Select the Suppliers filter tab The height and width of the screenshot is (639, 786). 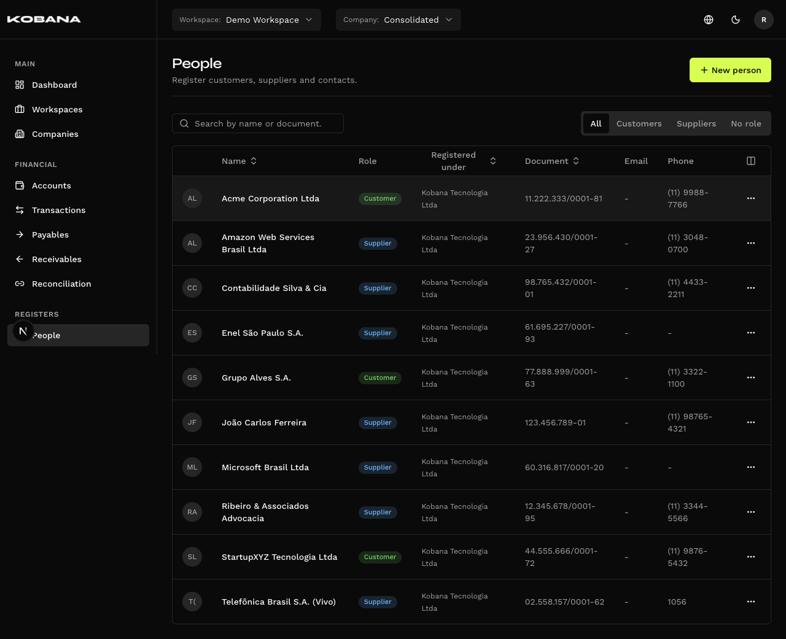pos(696,123)
